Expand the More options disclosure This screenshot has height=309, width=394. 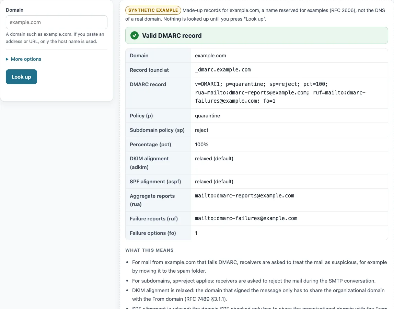[24, 59]
